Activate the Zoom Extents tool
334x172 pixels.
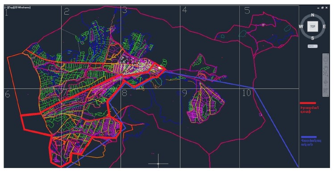click(x=326, y=74)
